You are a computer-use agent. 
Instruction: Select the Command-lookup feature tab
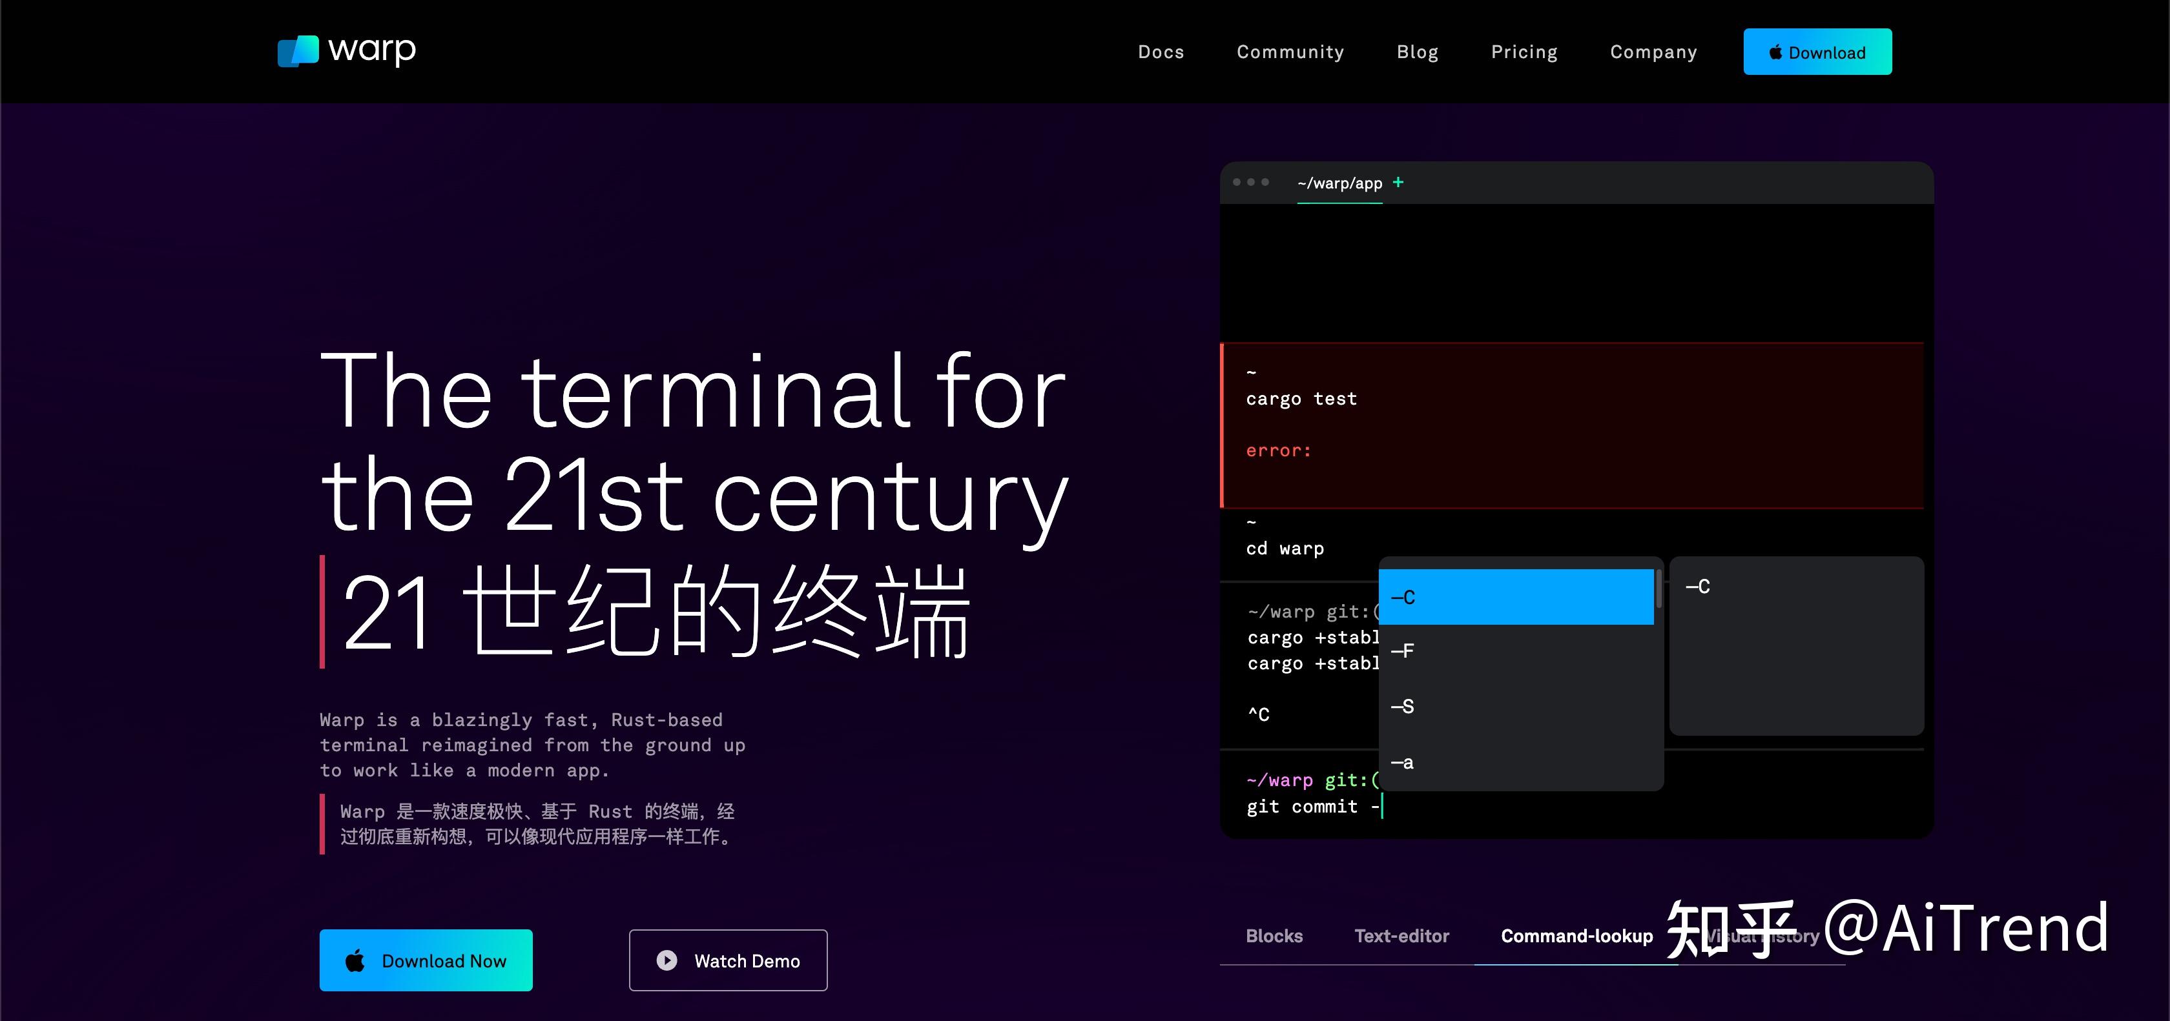(1576, 936)
